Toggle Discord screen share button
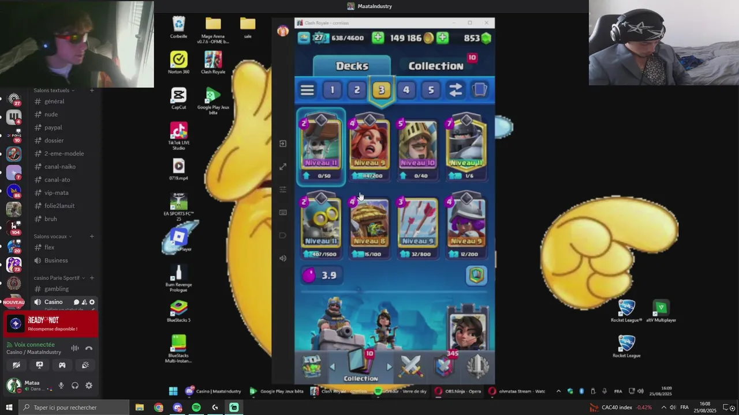 pos(39,365)
